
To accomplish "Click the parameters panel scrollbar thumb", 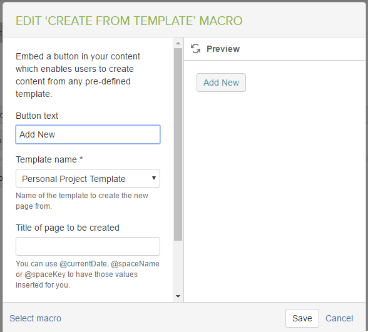I will point(178,144).
